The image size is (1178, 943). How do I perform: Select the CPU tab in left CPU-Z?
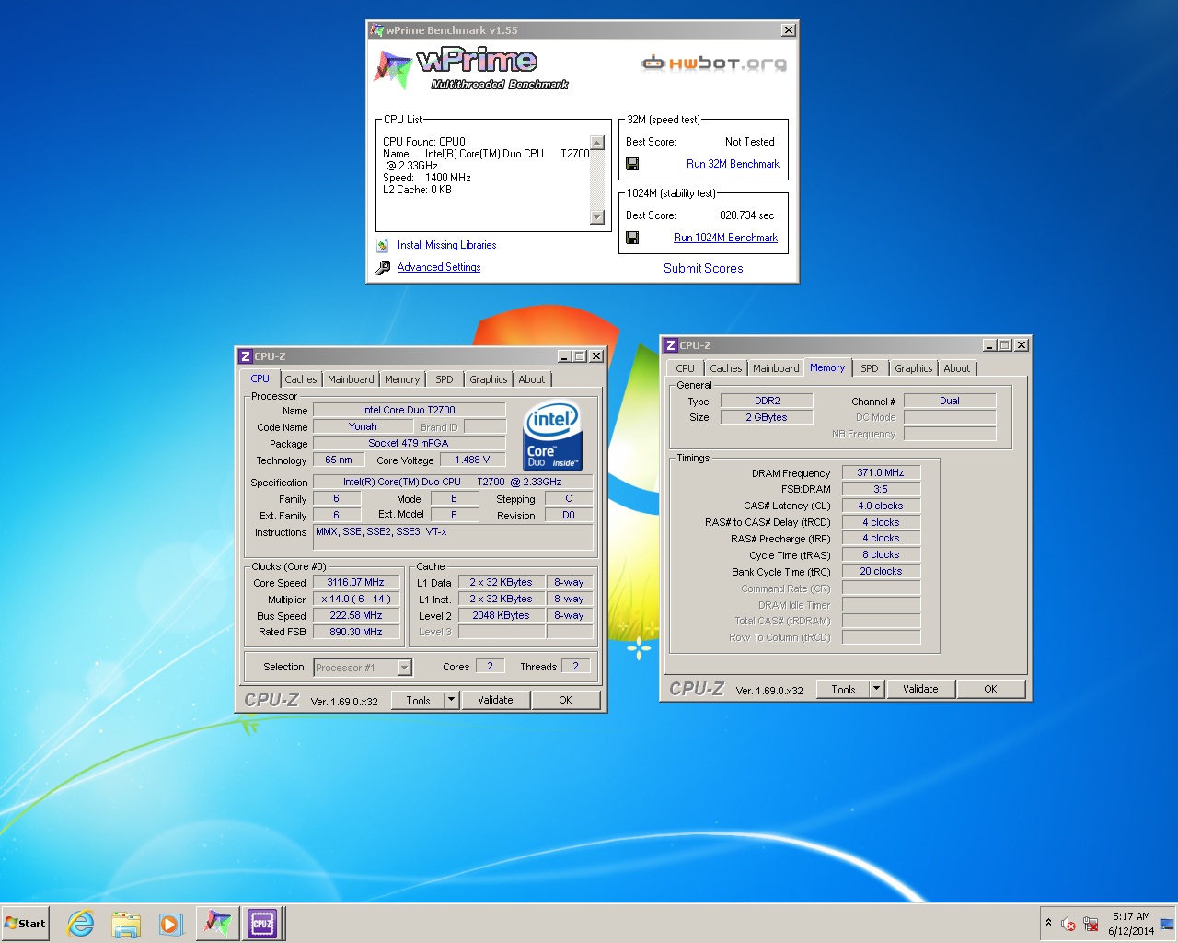pos(260,378)
